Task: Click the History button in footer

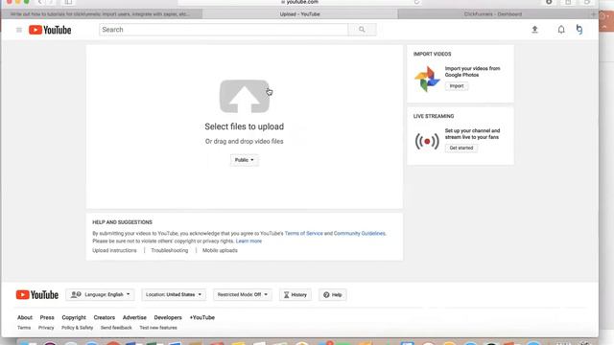Action: click(x=295, y=294)
